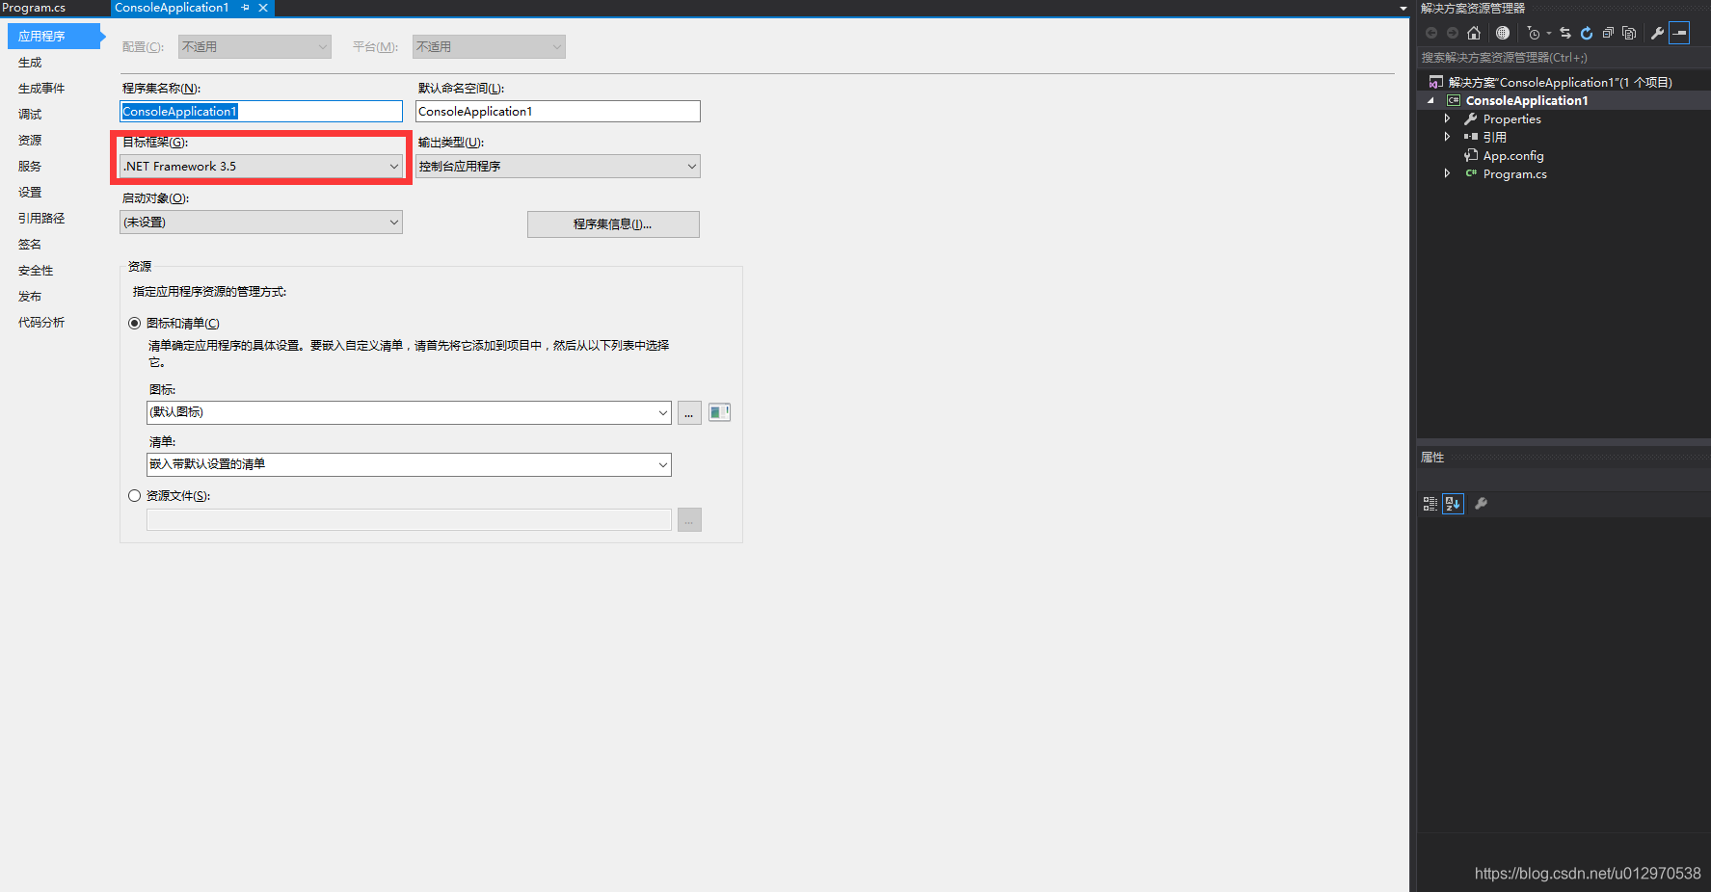The height and width of the screenshot is (892, 1711).
Task: Select the 应用程序 settings page
Action: click(x=55, y=36)
